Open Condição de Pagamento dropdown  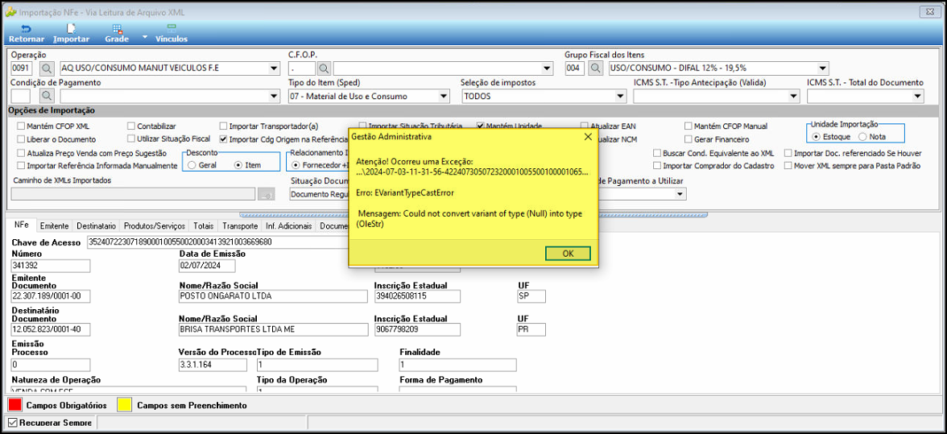pyautogui.click(x=274, y=95)
